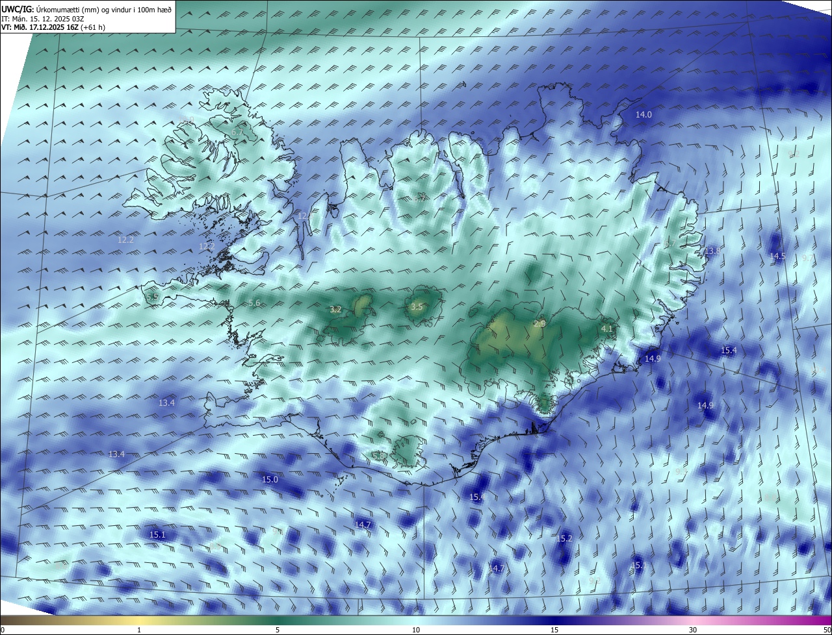Click the 5.6 value label on the map

click(x=254, y=303)
